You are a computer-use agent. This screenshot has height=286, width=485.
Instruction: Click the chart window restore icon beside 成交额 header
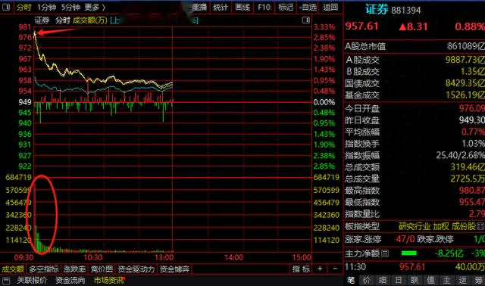coord(306,20)
